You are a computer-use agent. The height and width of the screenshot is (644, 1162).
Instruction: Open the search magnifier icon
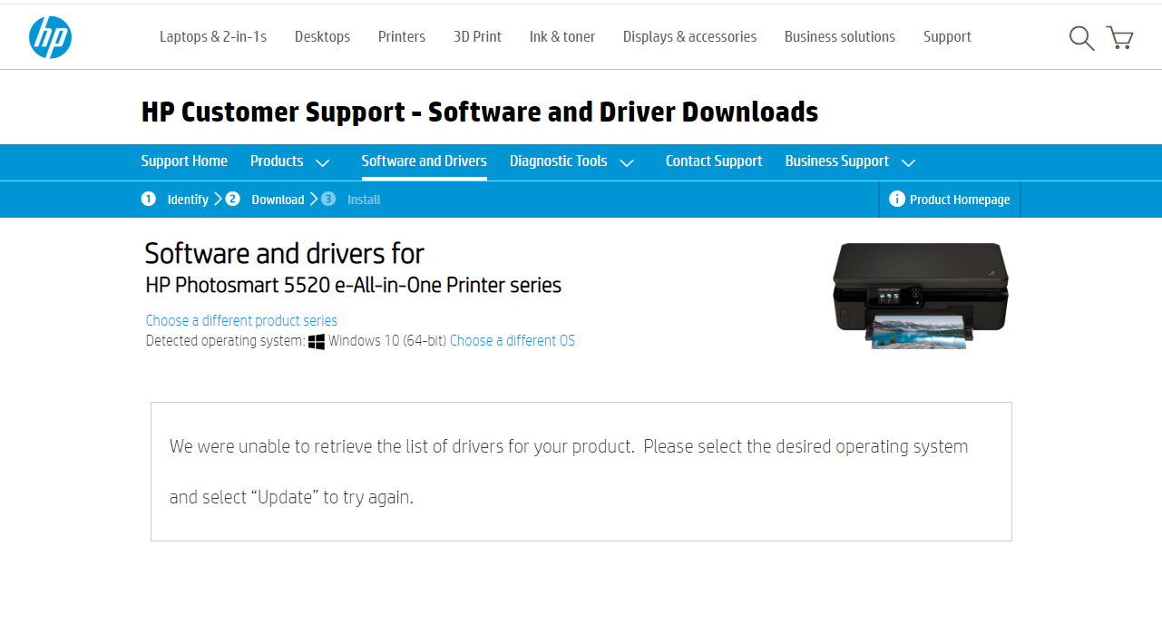1081,37
